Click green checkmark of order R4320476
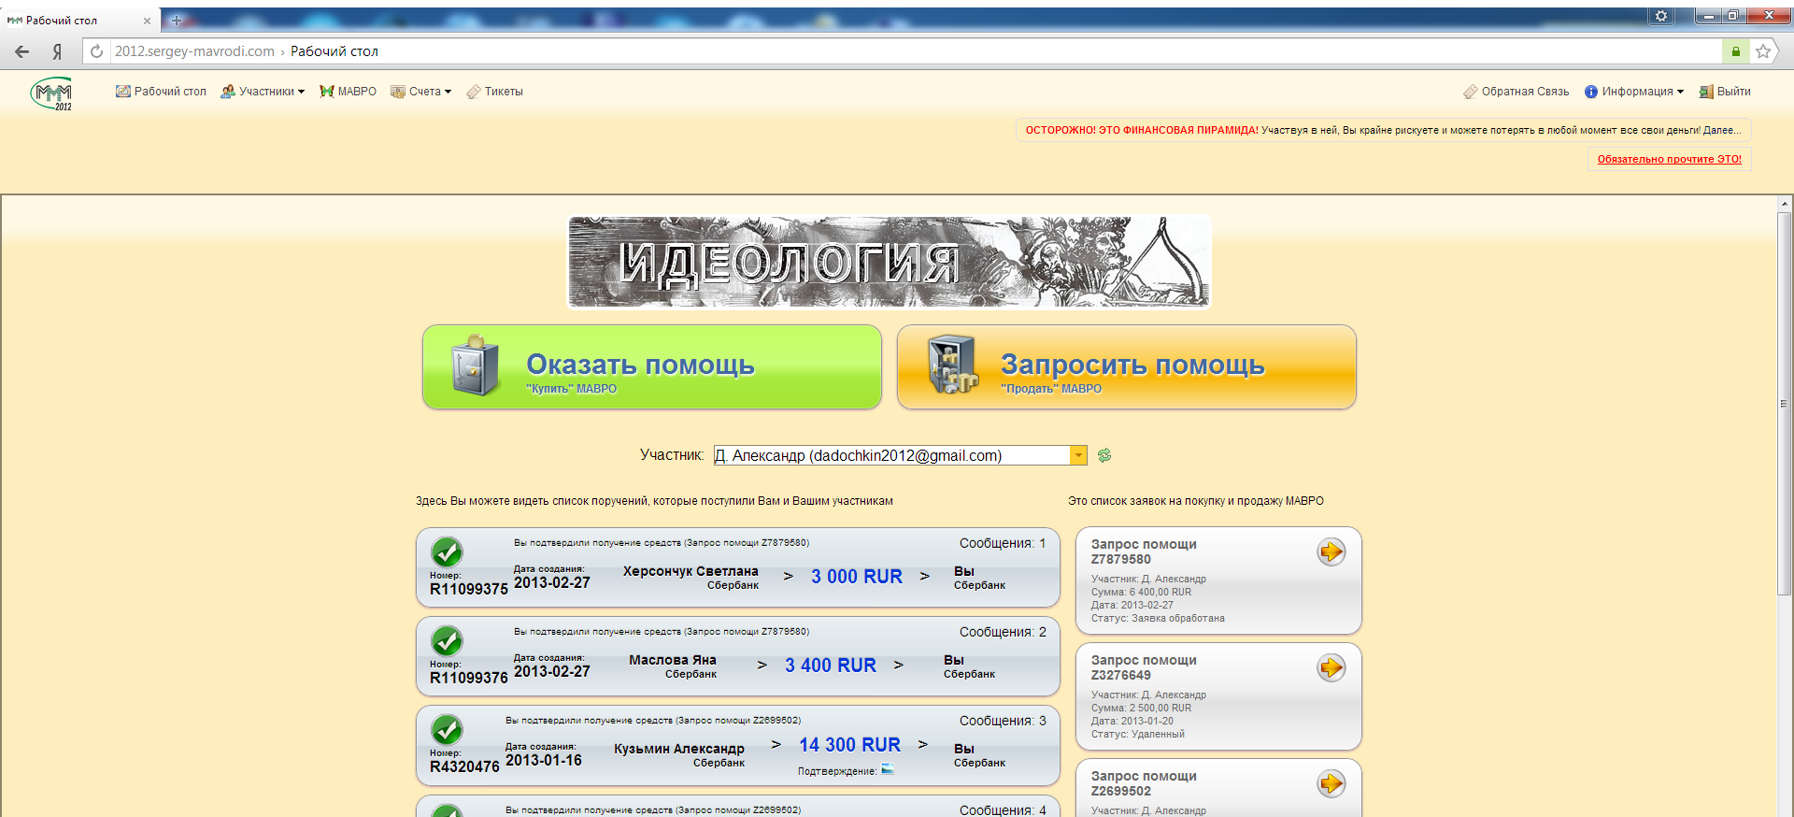 [x=447, y=730]
